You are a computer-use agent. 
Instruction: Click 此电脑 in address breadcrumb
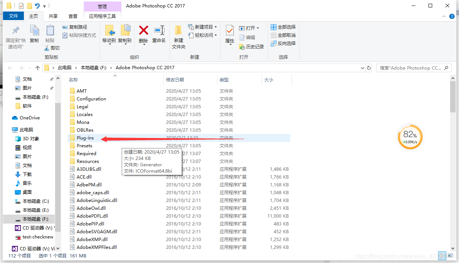pyautogui.click(x=64, y=68)
